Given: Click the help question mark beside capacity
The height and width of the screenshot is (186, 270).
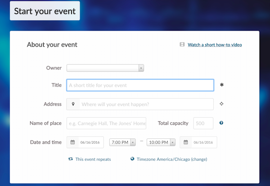Looking at the screenshot, I should click(x=221, y=123).
